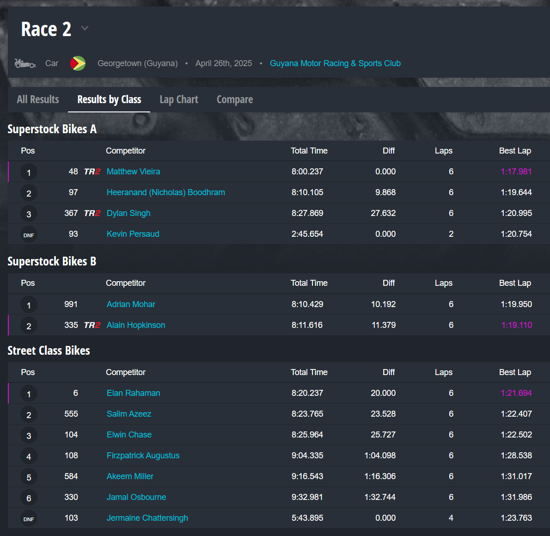
Task: Click the Superstock Bikes B class heading
Action: pos(52,261)
